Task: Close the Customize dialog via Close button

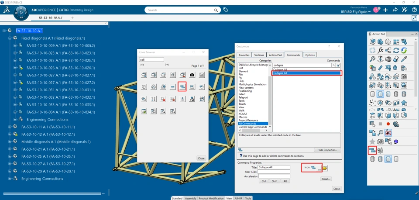Action: click(337, 189)
